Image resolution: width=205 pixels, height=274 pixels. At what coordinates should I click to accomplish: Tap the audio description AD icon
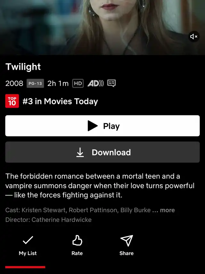pos(95,83)
